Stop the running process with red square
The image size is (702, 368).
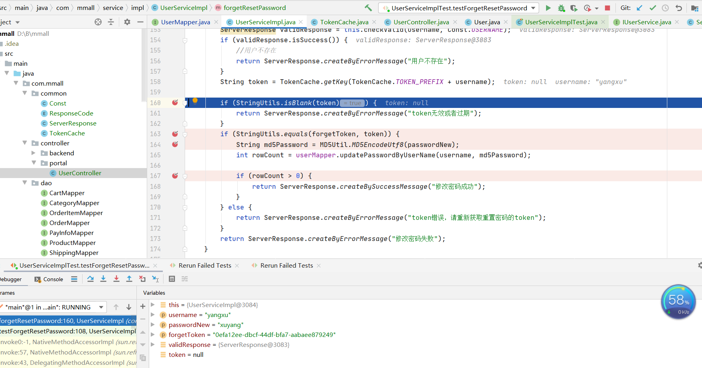(x=607, y=8)
